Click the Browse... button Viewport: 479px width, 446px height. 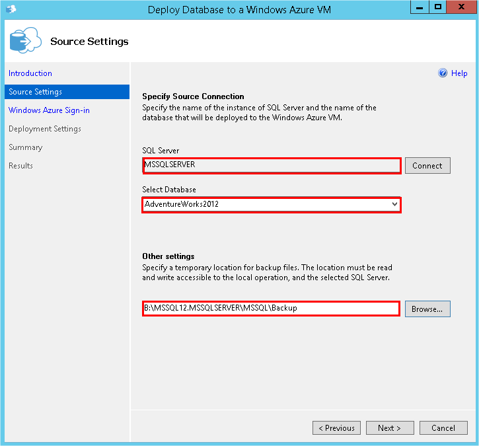click(x=427, y=309)
